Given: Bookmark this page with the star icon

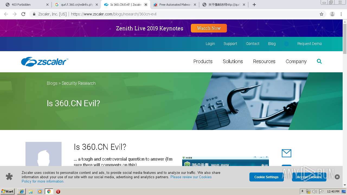Looking at the screenshot, I should [322, 14].
